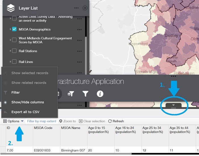Open the funnel Filter widget in toolbar
199x156 pixels.
tap(85, 94)
